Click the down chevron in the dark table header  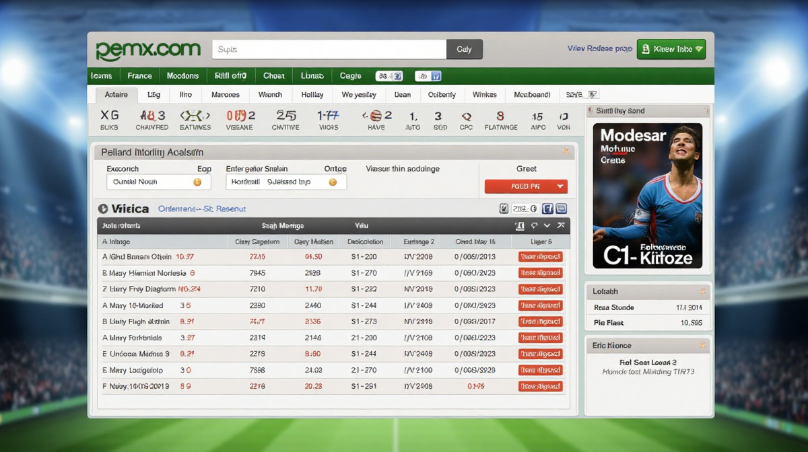click(547, 226)
